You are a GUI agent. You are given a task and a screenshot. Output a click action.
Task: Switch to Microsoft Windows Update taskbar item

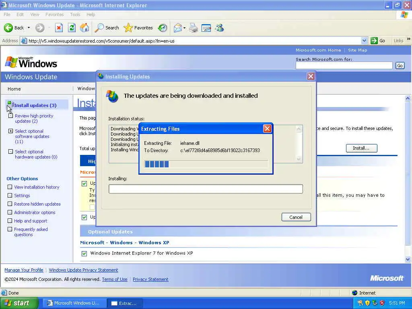pos(74,303)
